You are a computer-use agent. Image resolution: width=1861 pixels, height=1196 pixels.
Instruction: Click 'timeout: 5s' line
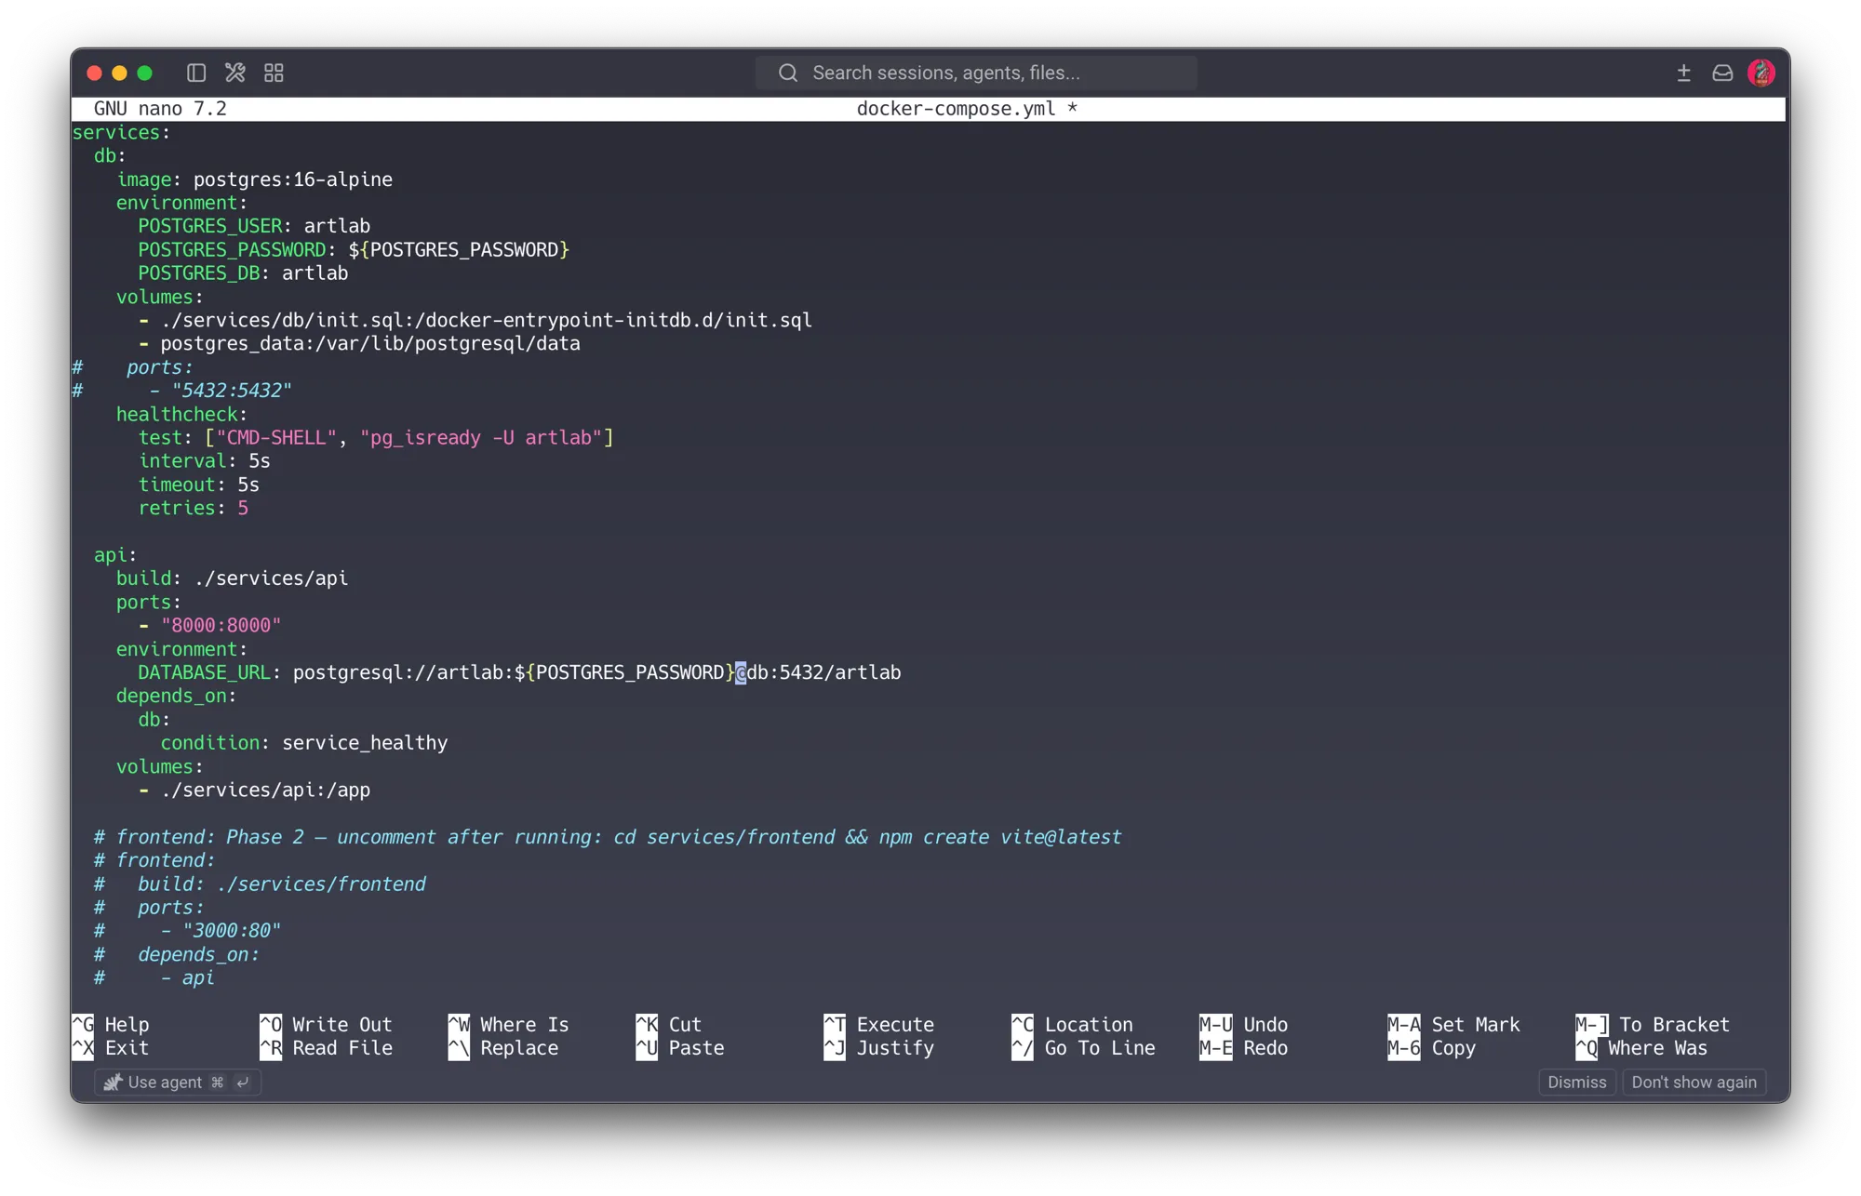point(199,485)
